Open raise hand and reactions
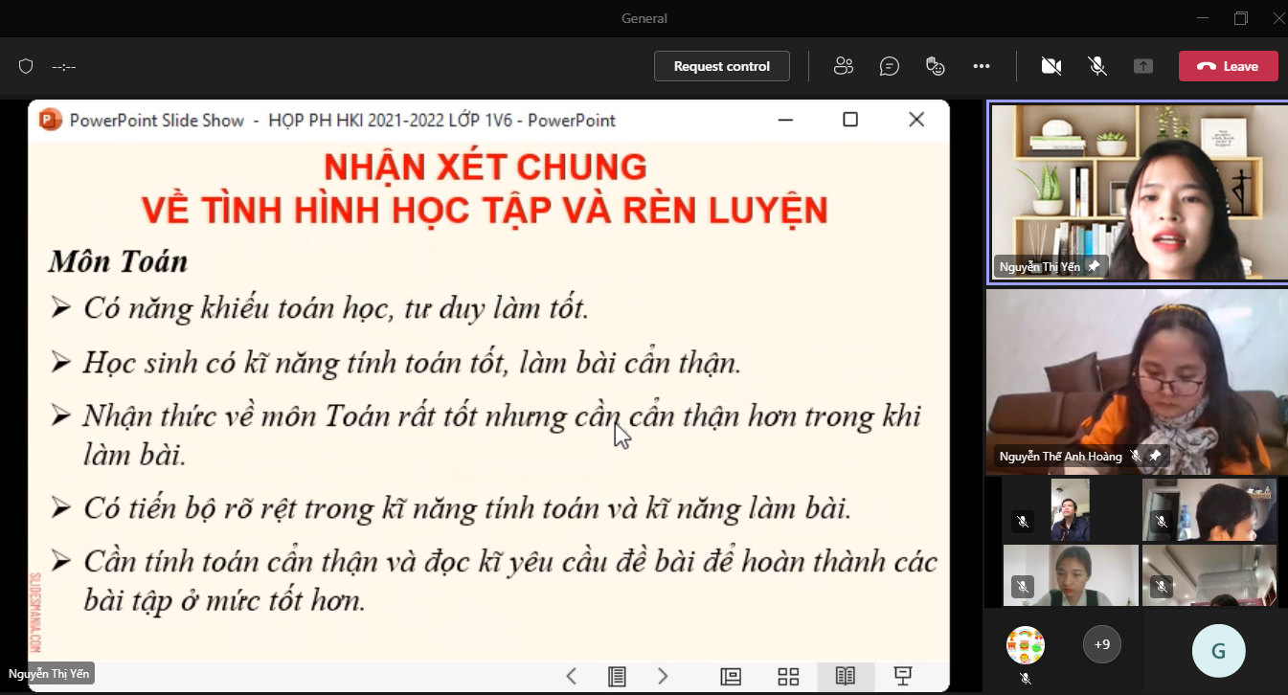This screenshot has height=695, width=1288. pyautogui.click(x=936, y=66)
